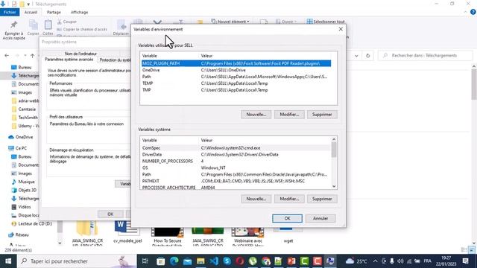This screenshot has height=268, width=477.
Task: Open Skype from the taskbar
Action: [x=227, y=261]
